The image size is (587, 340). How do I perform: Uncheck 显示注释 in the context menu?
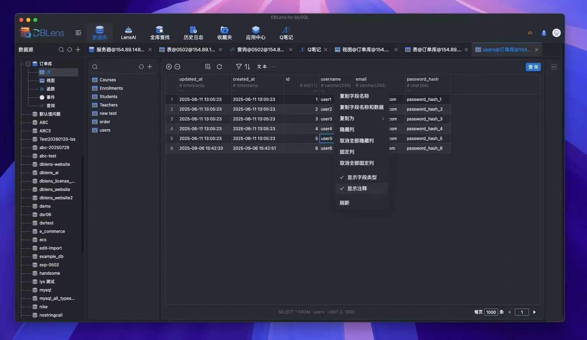pyautogui.click(x=357, y=189)
